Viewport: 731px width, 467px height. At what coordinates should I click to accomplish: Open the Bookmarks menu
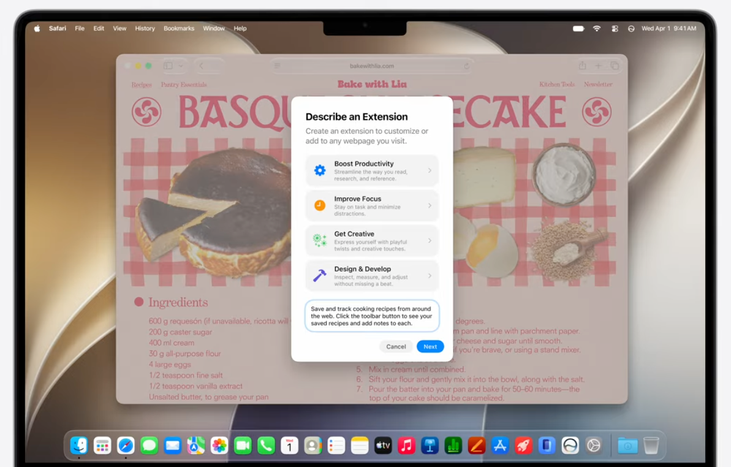[179, 28]
